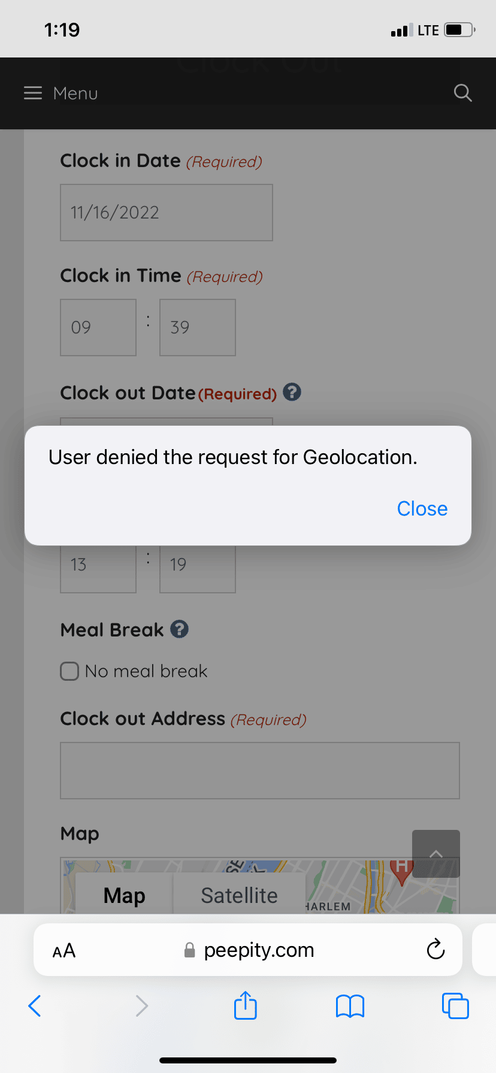Open Safari bookmarks book icon
496x1073 pixels.
pos(350,1006)
